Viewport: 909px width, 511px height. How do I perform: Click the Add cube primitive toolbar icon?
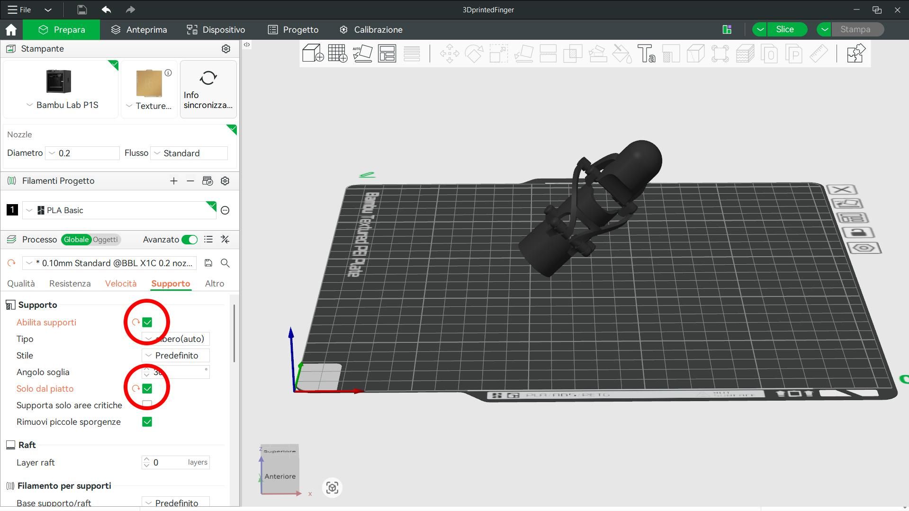click(x=313, y=53)
